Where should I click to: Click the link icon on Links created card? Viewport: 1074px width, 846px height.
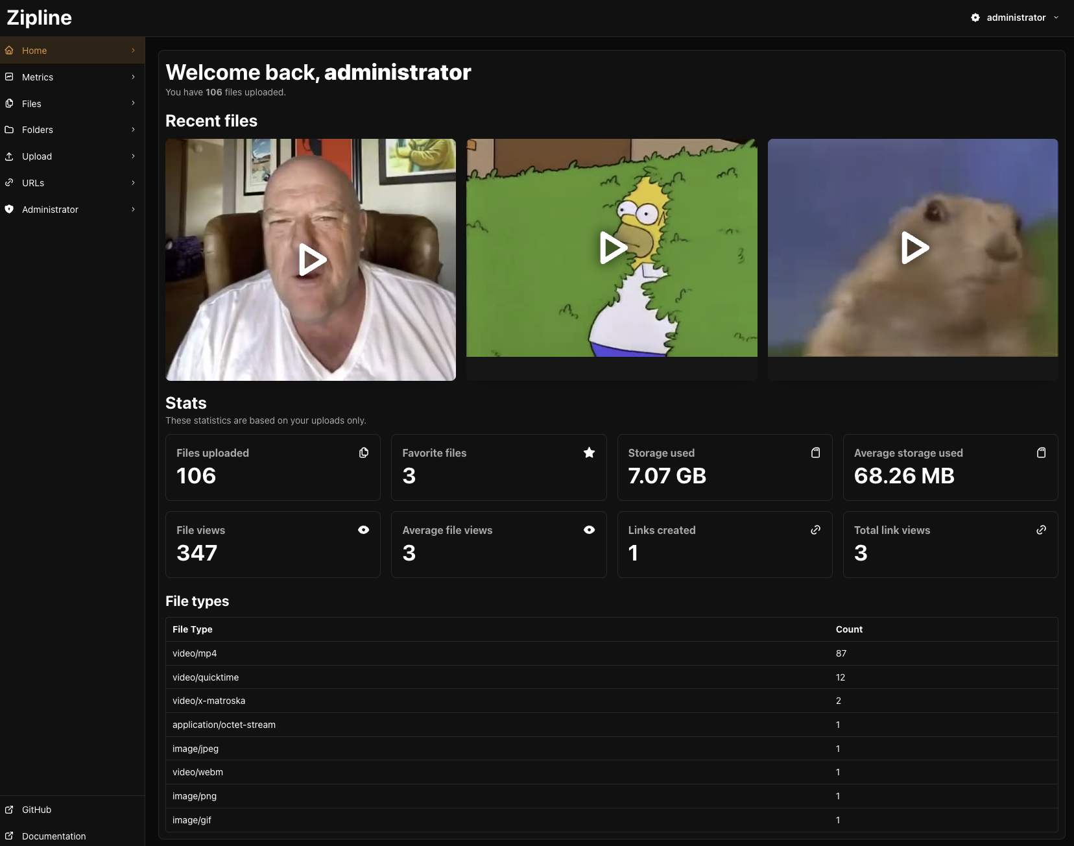point(815,530)
